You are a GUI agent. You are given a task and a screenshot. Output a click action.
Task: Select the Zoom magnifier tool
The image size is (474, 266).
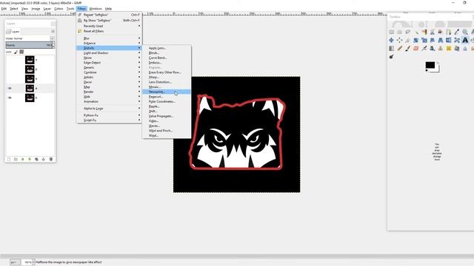tap(465, 32)
